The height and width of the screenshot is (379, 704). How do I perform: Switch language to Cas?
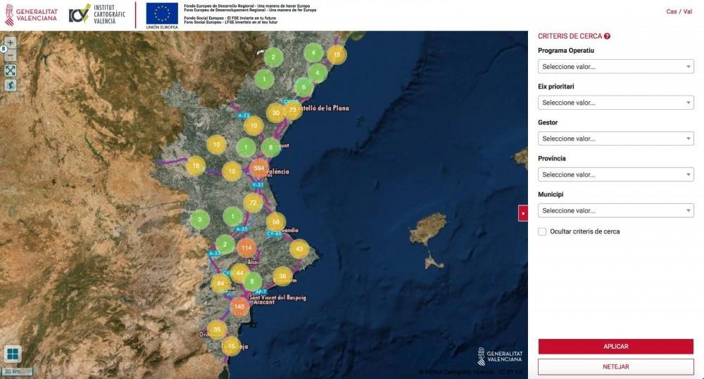[x=672, y=11]
